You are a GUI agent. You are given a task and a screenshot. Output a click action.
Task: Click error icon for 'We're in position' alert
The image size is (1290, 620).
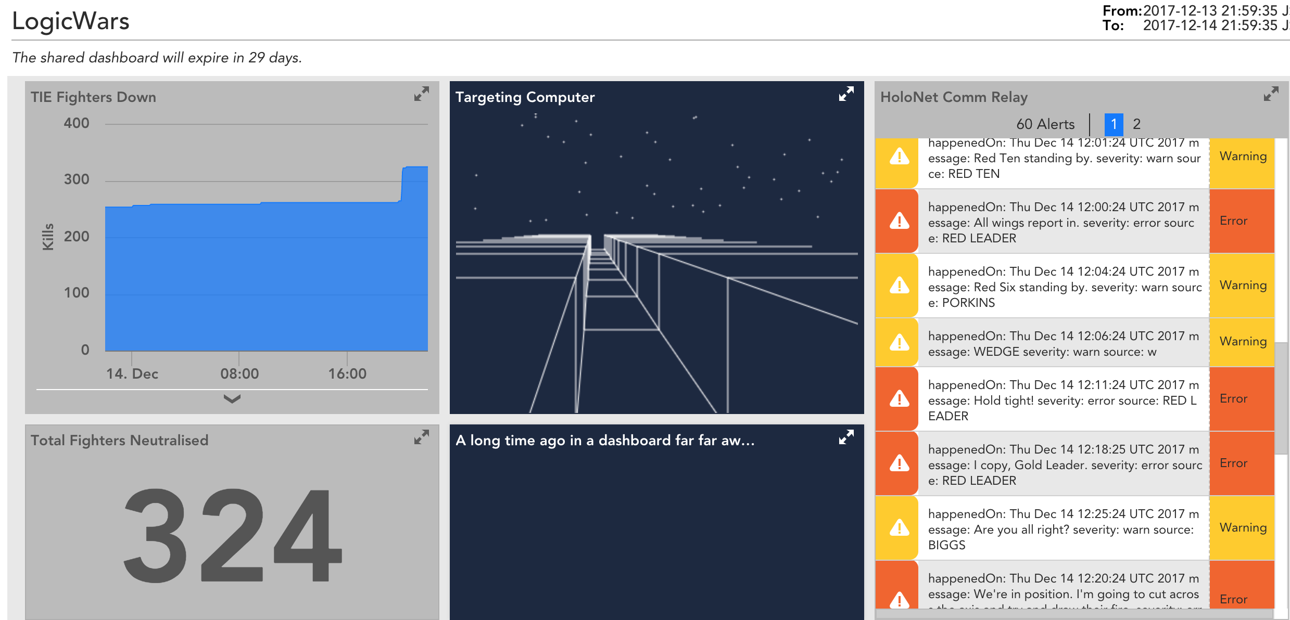coord(899,599)
